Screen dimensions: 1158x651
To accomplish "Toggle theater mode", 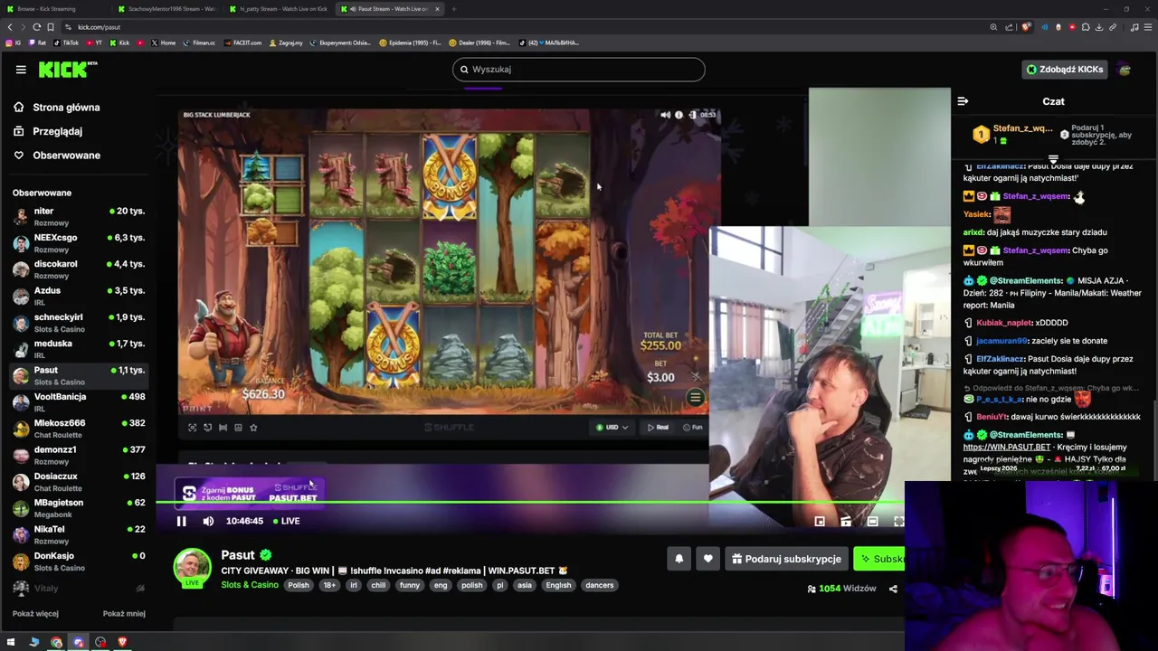I will click(872, 521).
